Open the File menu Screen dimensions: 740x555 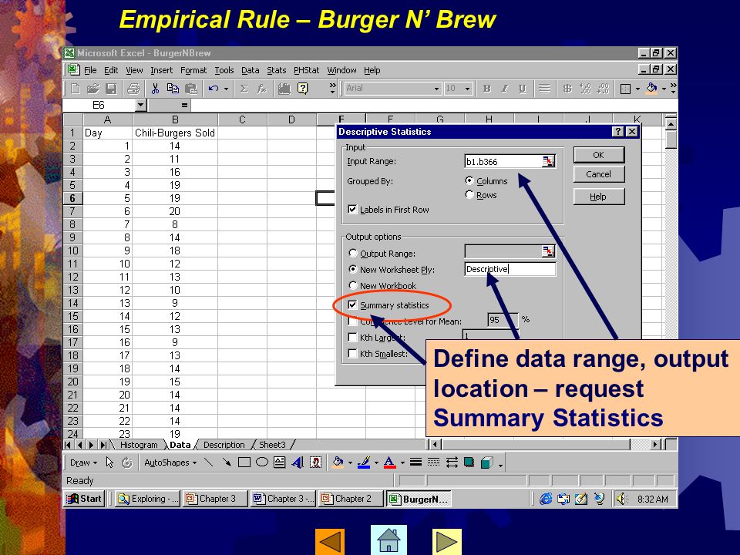(x=90, y=70)
